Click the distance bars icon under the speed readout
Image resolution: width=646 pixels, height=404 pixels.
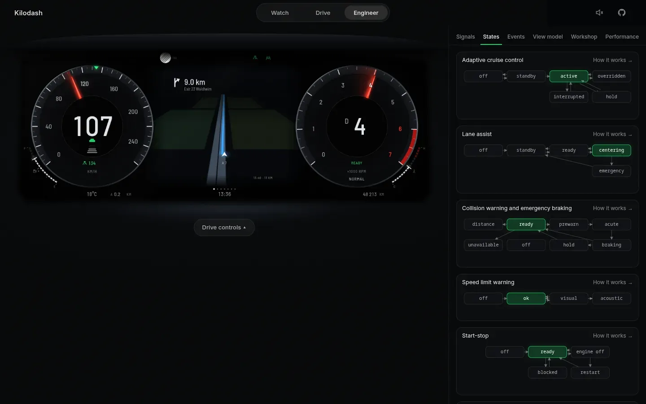coord(92,150)
